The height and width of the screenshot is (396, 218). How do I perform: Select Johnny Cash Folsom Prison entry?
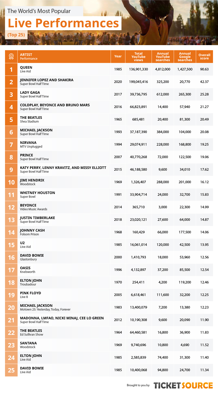tap(32, 232)
